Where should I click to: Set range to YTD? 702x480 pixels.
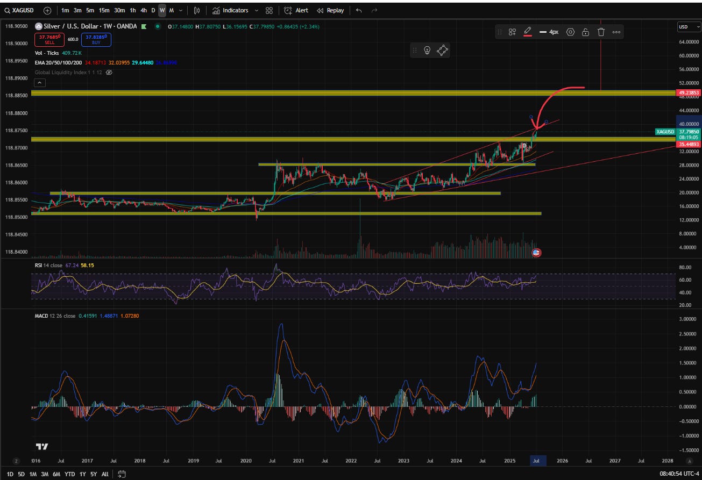click(x=70, y=474)
